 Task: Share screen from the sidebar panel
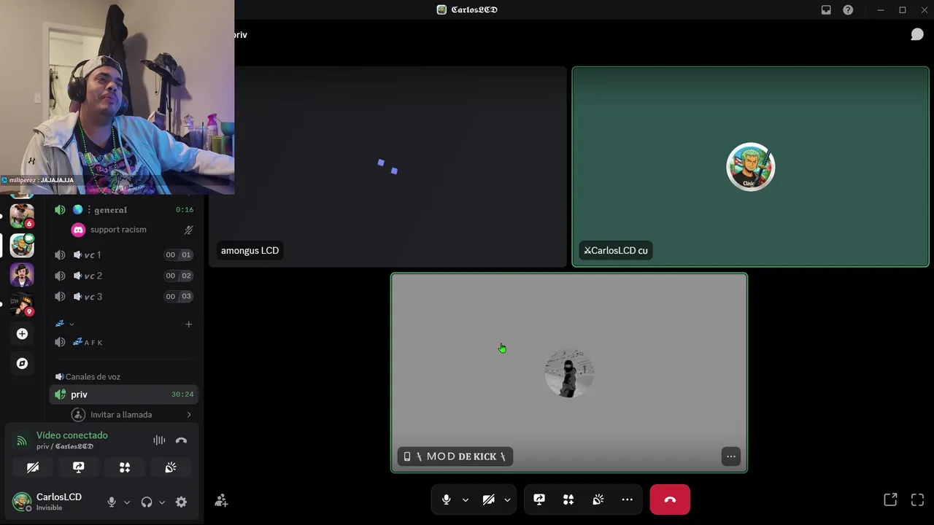point(79,467)
